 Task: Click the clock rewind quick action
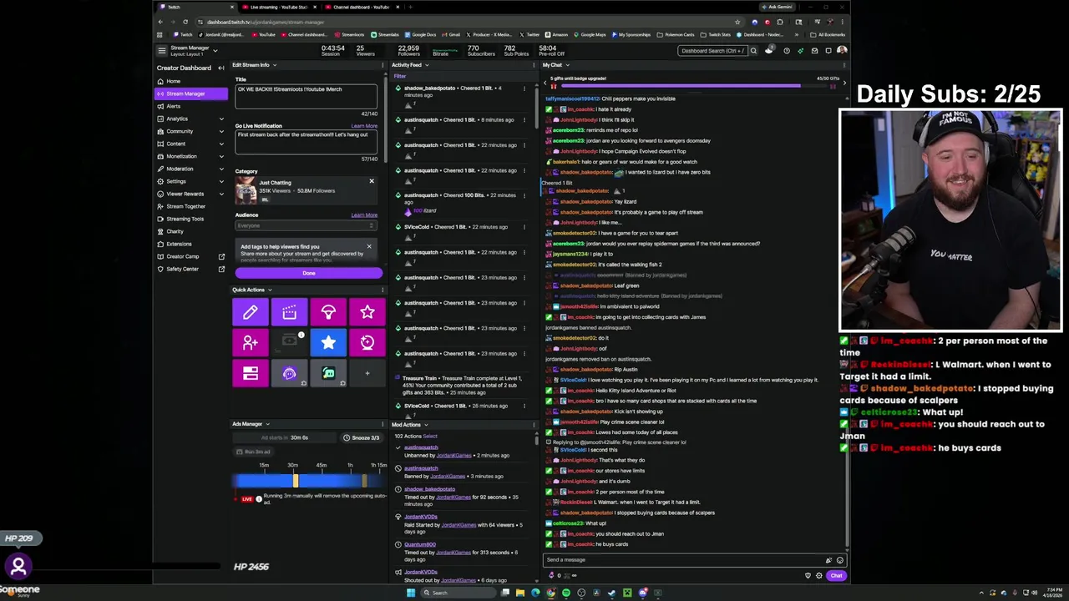pyautogui.click(x=367, y=343)
